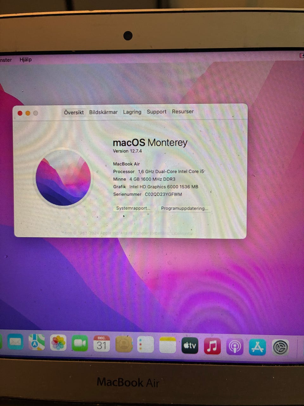Click the Programuppdatering... button
This screenshot has height=406, width=304.
coord(185,208)
